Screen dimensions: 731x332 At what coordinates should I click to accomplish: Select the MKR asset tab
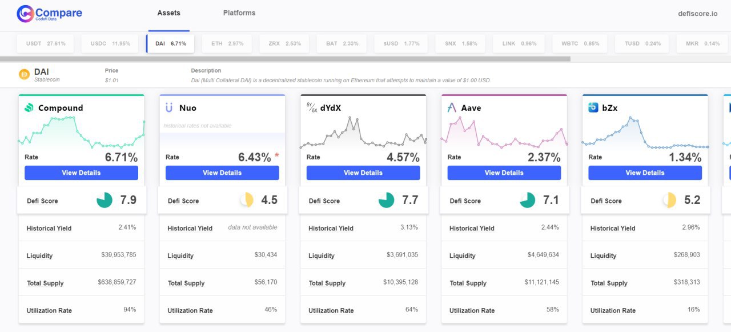(702, 43)
